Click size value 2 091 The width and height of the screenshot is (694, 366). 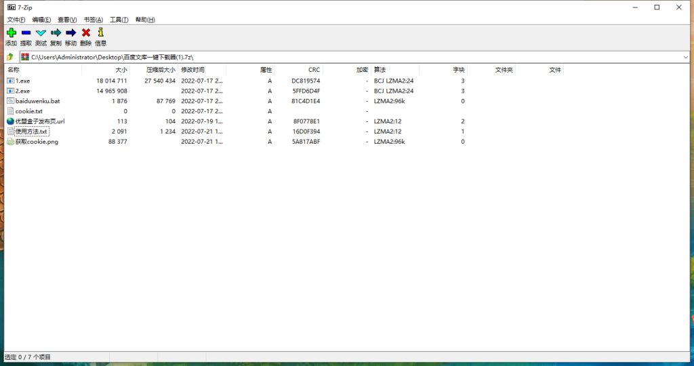(119, 131)
